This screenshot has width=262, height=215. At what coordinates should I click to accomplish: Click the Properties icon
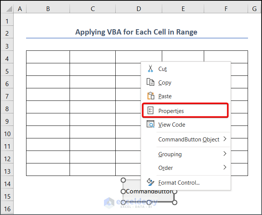coord(150,111)
